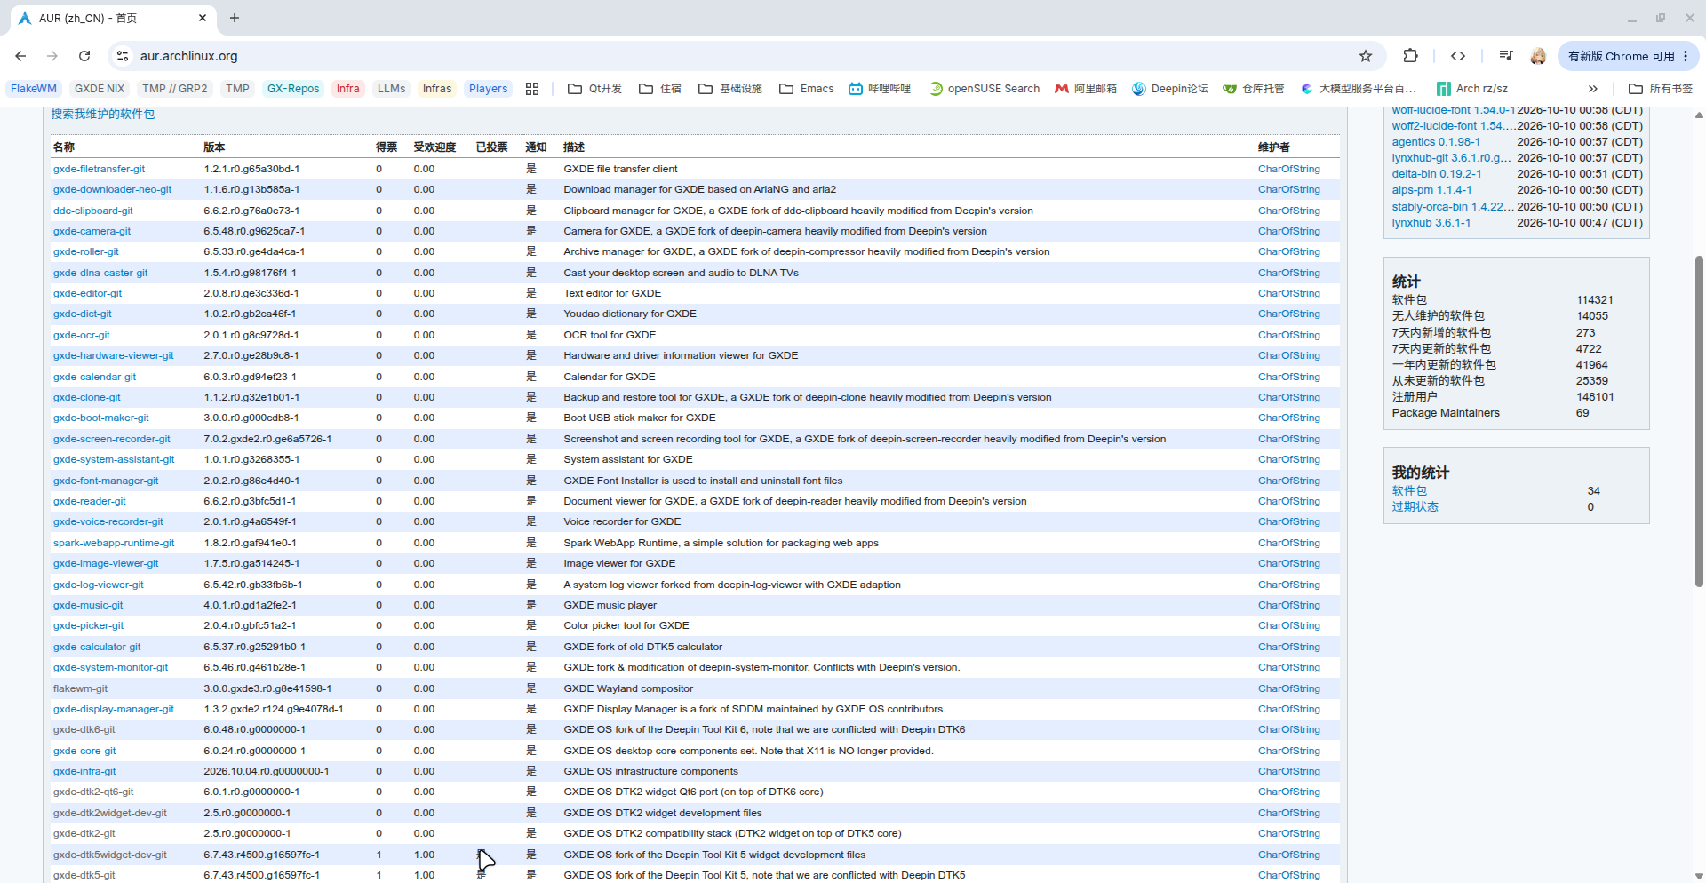View site information icon in address bar
This screenshot has height=883, width=1706.
tap(123, 56)
